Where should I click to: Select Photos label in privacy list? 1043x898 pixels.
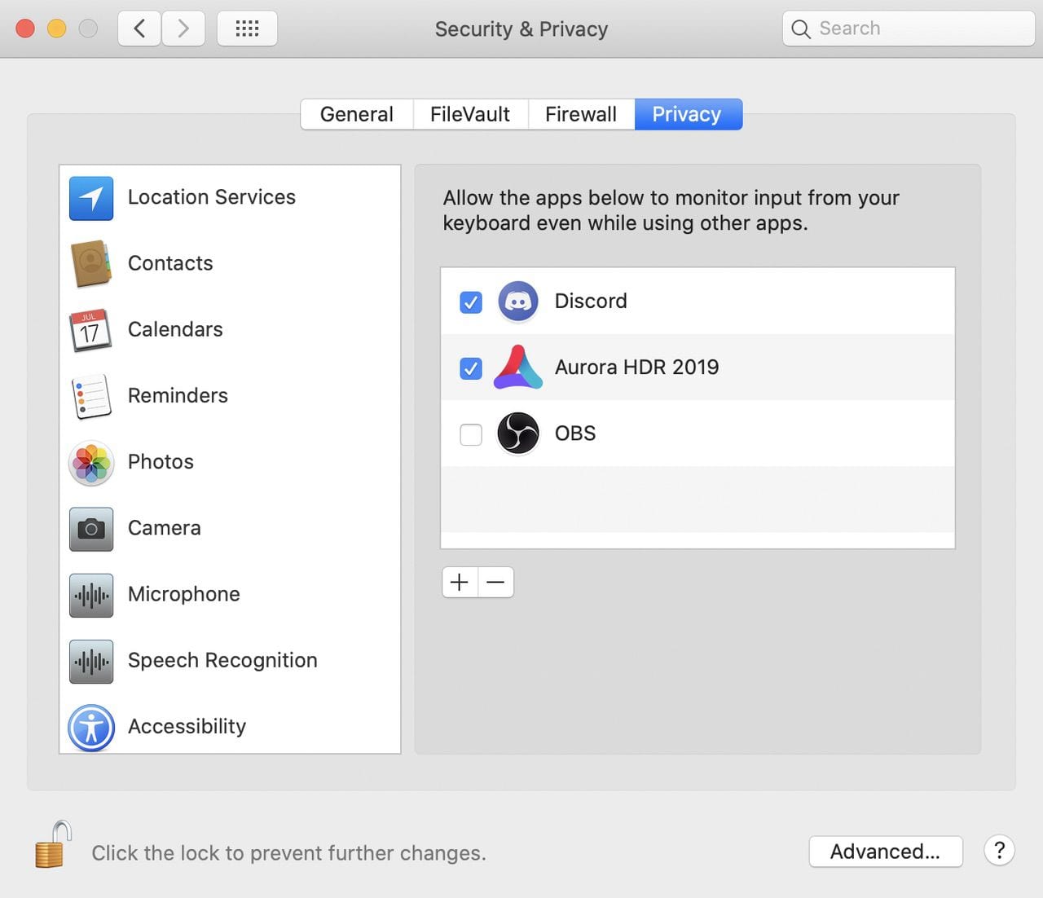coord(161,462)
